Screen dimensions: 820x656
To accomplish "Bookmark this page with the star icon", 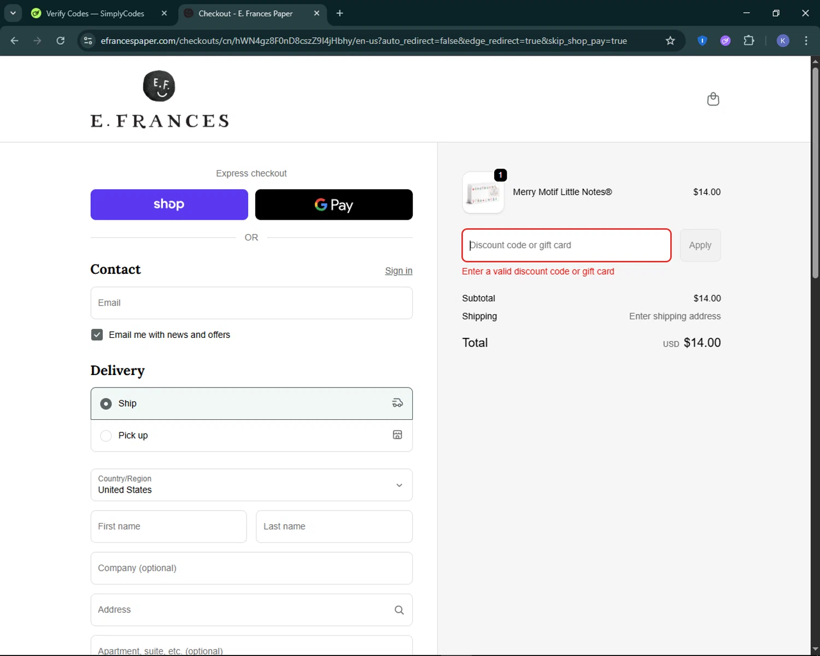I will tap(670, 40).
